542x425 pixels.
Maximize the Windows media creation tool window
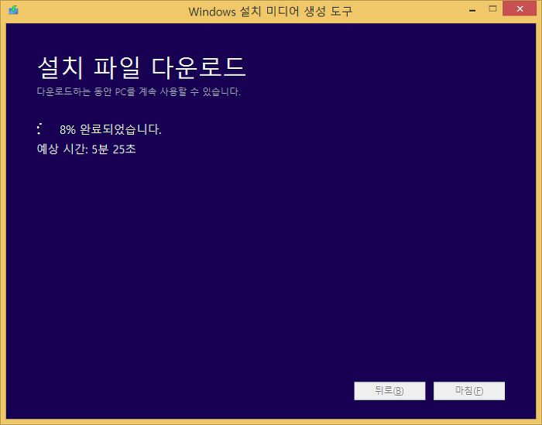492,9
